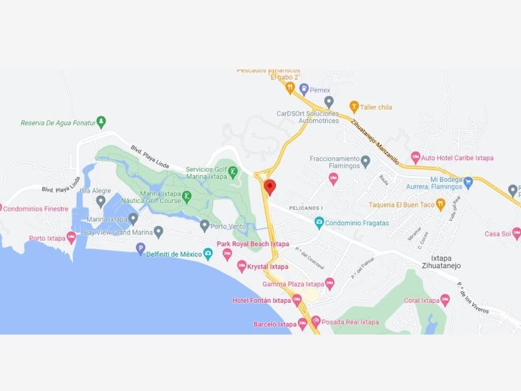Image resolution: width=521 pixels, height=391 pixels.
Task: Click the Ixtapa Zihuatanejo place name
Action: [x=441, y=262]
